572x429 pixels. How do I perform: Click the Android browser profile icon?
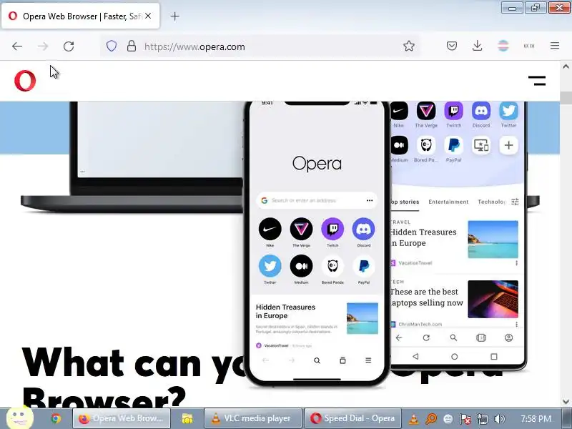point(508,337)
